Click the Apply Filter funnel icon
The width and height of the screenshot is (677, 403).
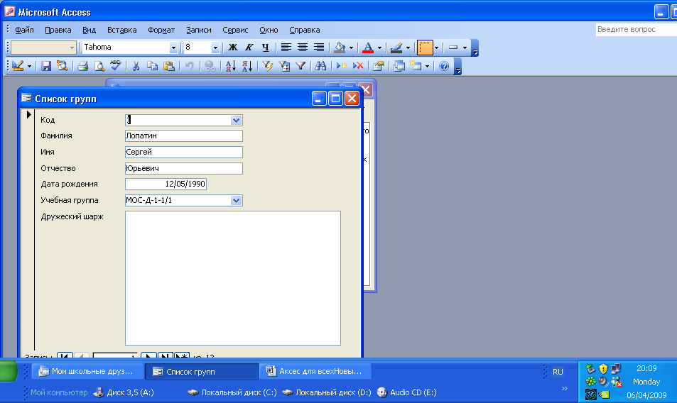[x=300, y=66]
